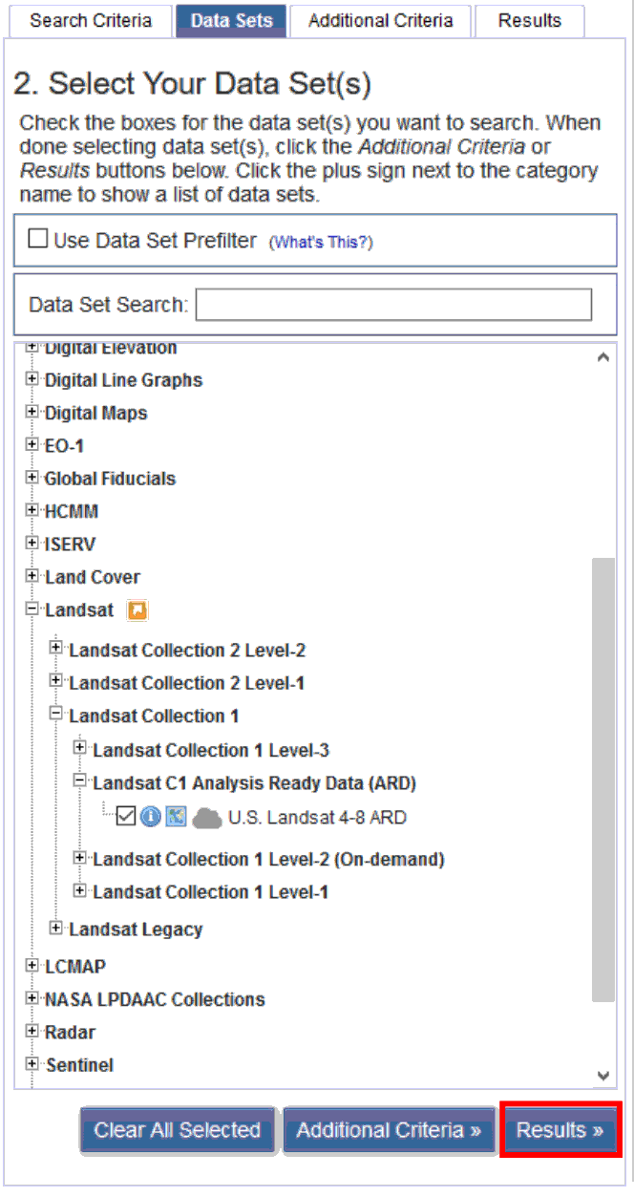Expand Landsat Legacy data sets
This screenshot has height=1197, width=634.
[x=56, y=929]
